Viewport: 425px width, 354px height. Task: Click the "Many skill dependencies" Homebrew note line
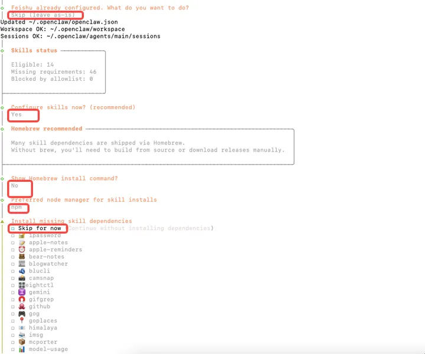[x=98, y=143]
